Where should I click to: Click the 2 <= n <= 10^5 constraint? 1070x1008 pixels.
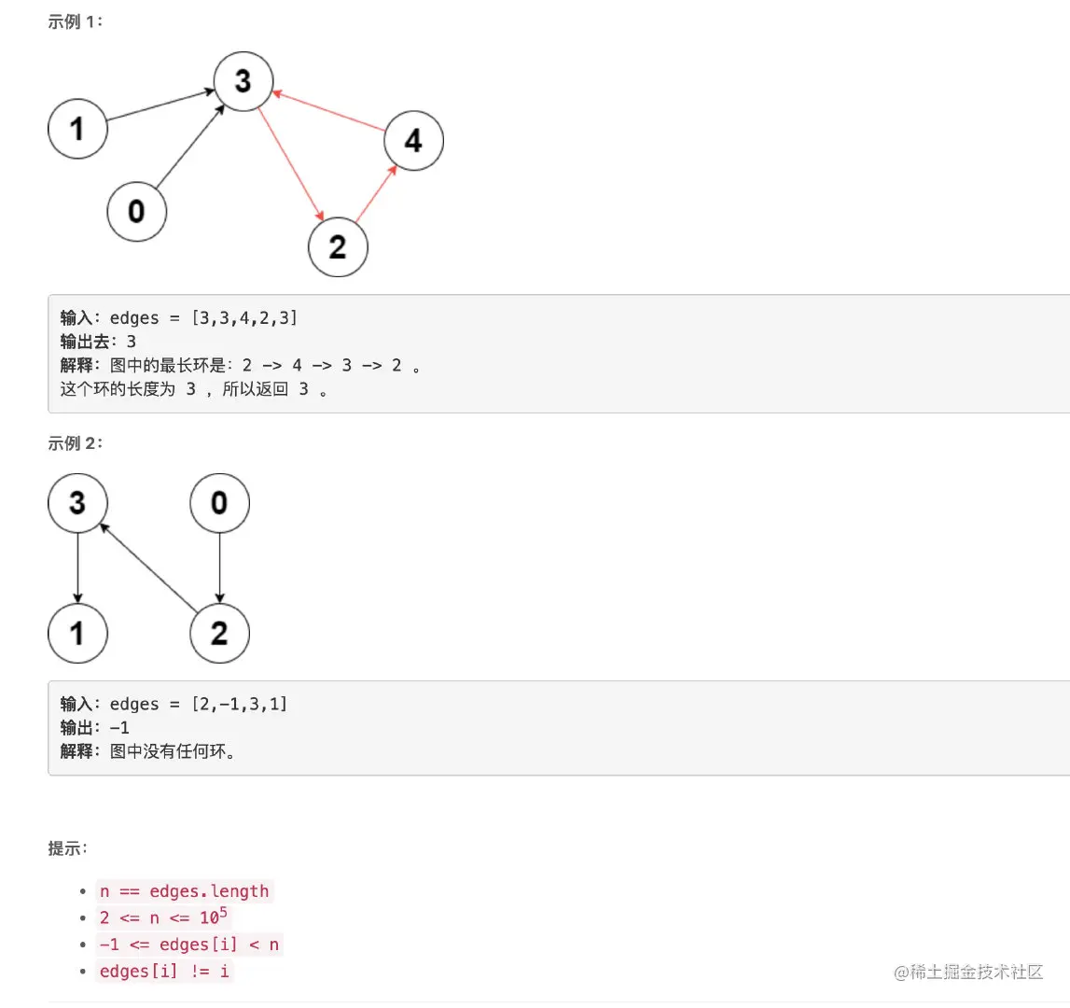[x=164, y=917]
